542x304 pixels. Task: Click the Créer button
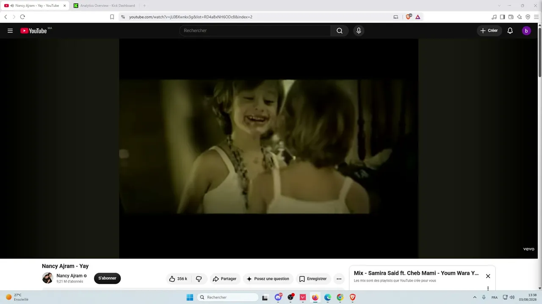489,30
